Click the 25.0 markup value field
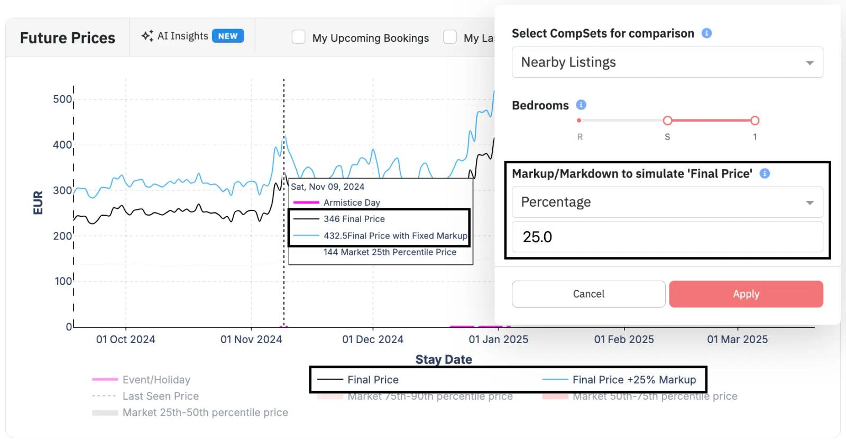 [x=667, y=237]
